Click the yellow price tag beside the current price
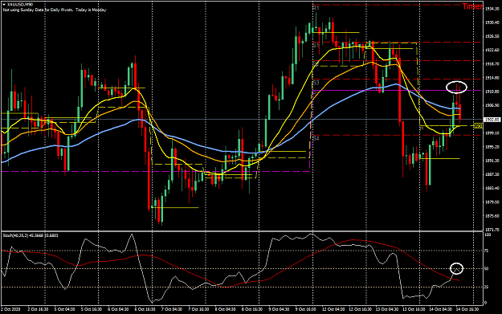This screenshot has width=502, height=314. point(478,126)
